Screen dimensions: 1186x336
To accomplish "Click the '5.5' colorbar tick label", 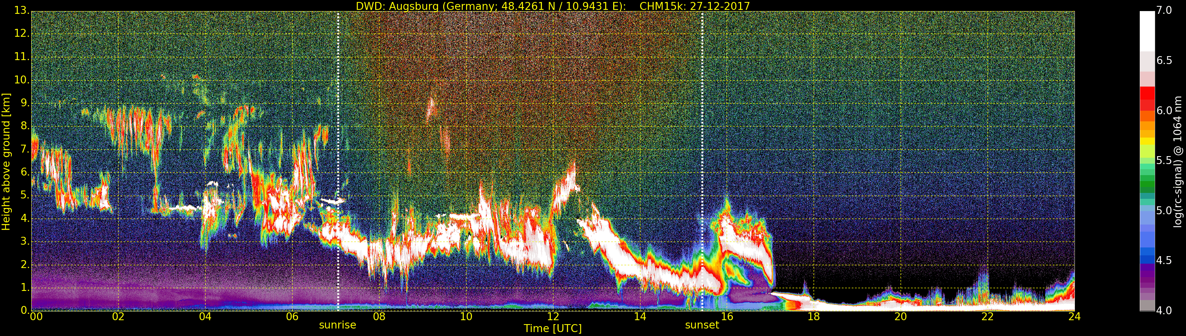I will click(x=1164, y=160).
